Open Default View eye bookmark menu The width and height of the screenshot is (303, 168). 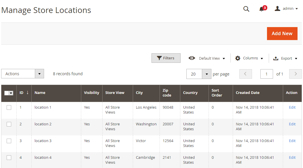207,58
